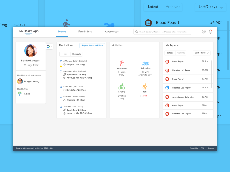Open the settings gear icon
This screenshot has height=172, width=230.
click(204, 32)
